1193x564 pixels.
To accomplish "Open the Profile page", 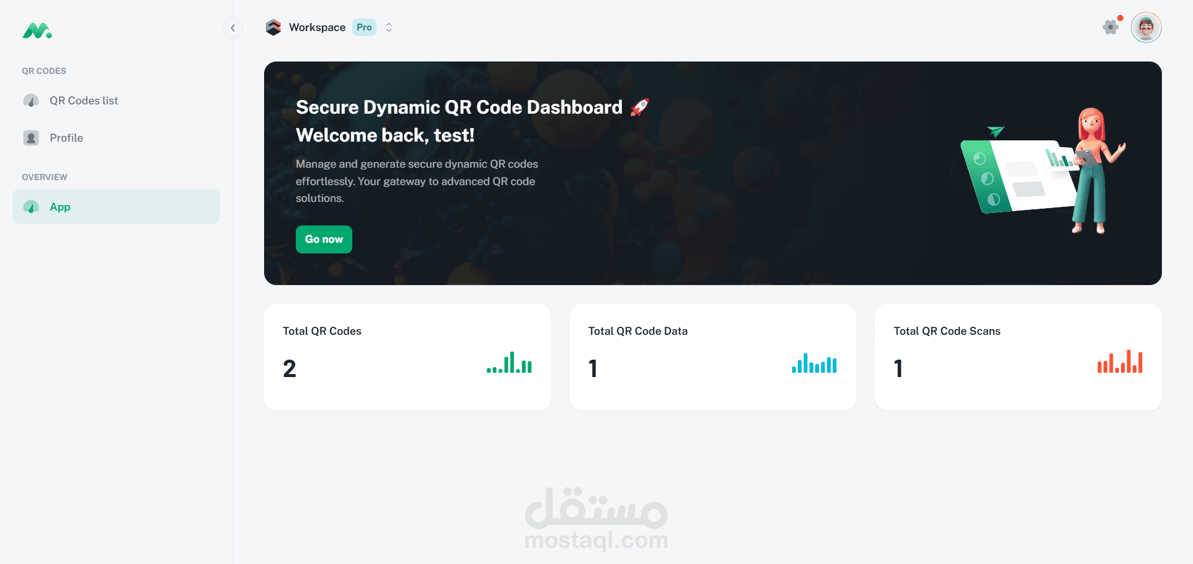I will coord(116,138).
